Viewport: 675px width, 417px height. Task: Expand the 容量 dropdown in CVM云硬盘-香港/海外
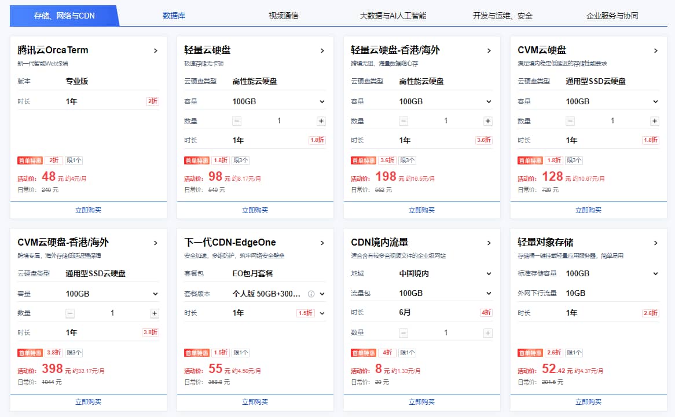click(x=155, y=294)
